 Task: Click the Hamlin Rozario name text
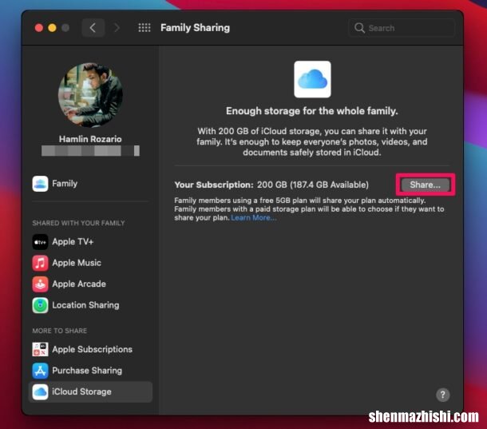(x=90, y=139)
